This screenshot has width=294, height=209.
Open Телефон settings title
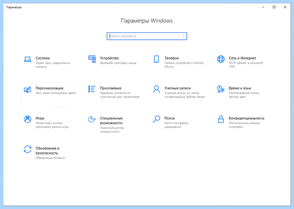171,58
